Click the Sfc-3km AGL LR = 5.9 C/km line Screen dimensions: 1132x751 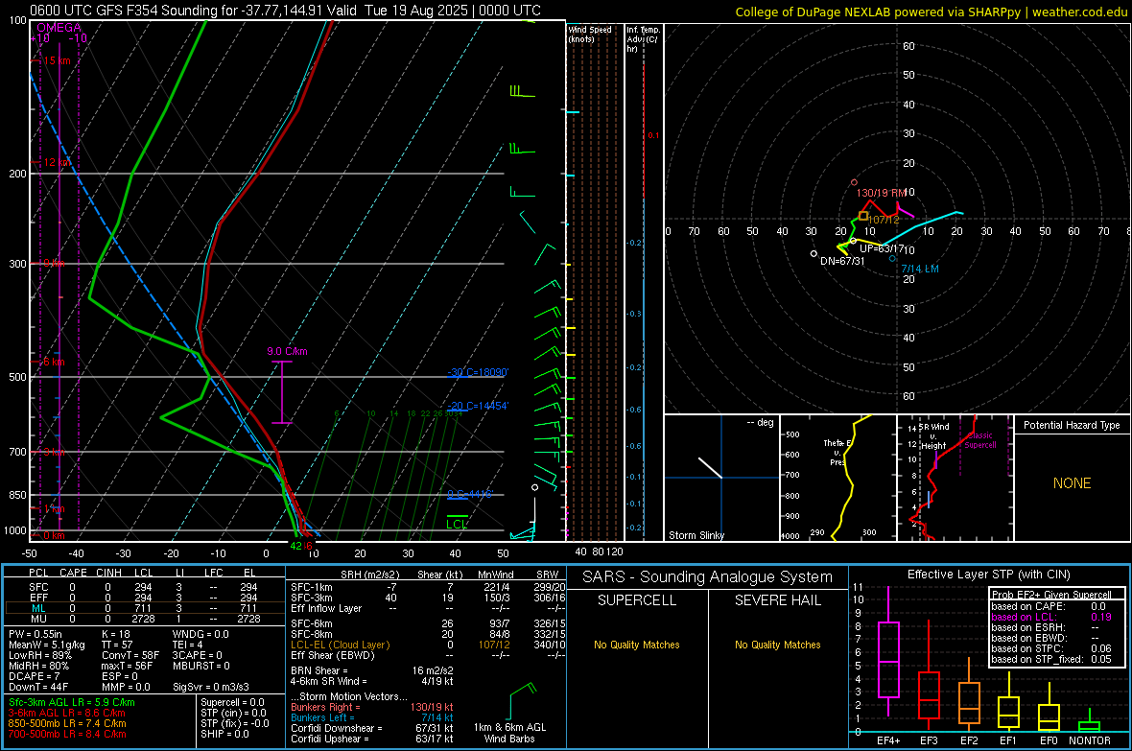click(72, 703)
